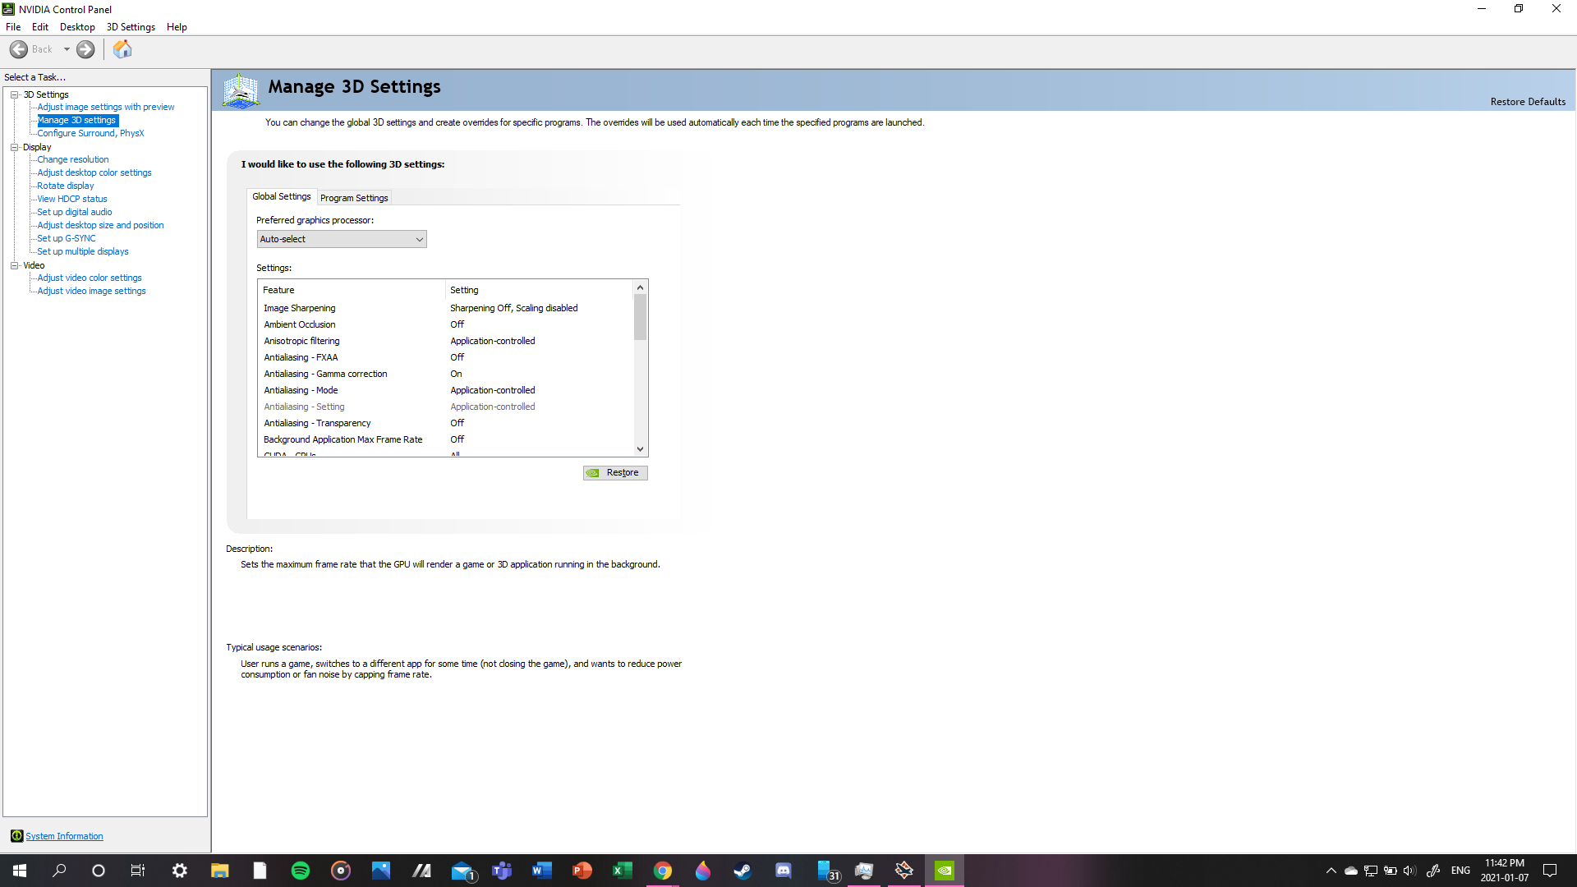The height and width of the screenshot is (887, 1577).
Task: Select Background Application Max Frame Rate row
Action: tap(446, 439)
